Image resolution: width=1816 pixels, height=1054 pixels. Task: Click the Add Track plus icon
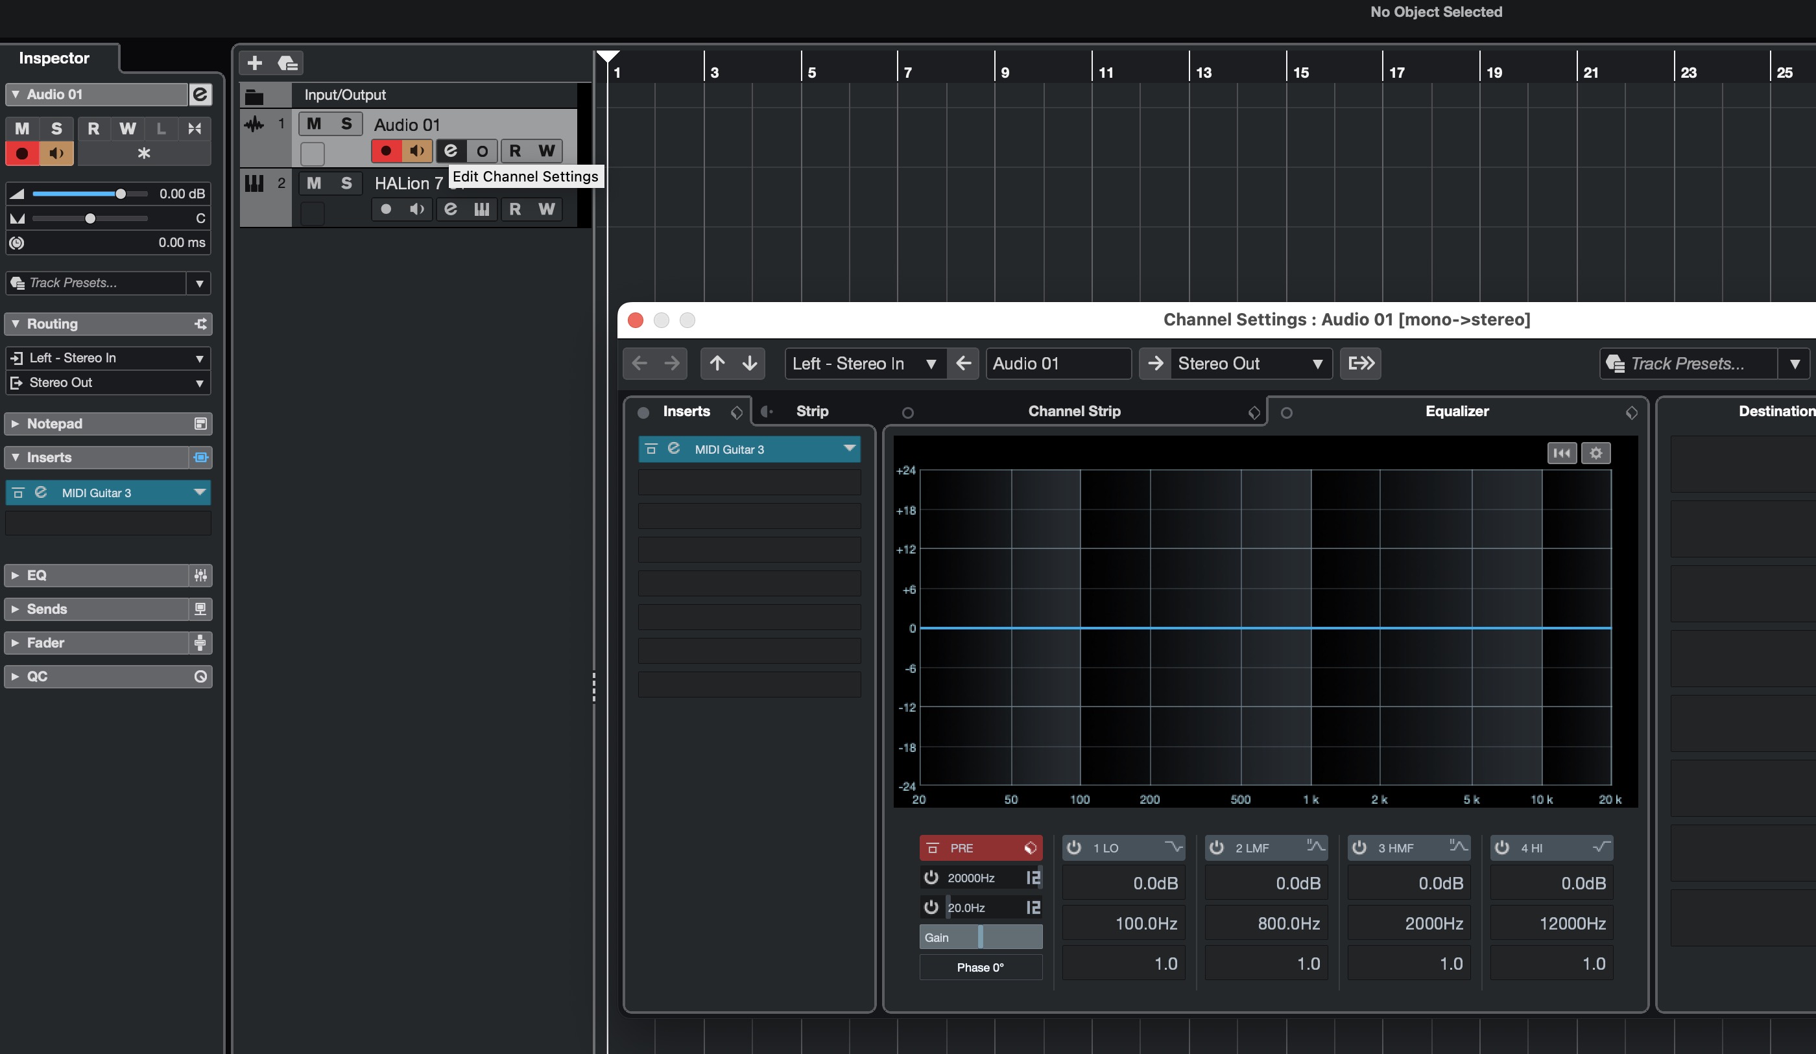(254, 63)
